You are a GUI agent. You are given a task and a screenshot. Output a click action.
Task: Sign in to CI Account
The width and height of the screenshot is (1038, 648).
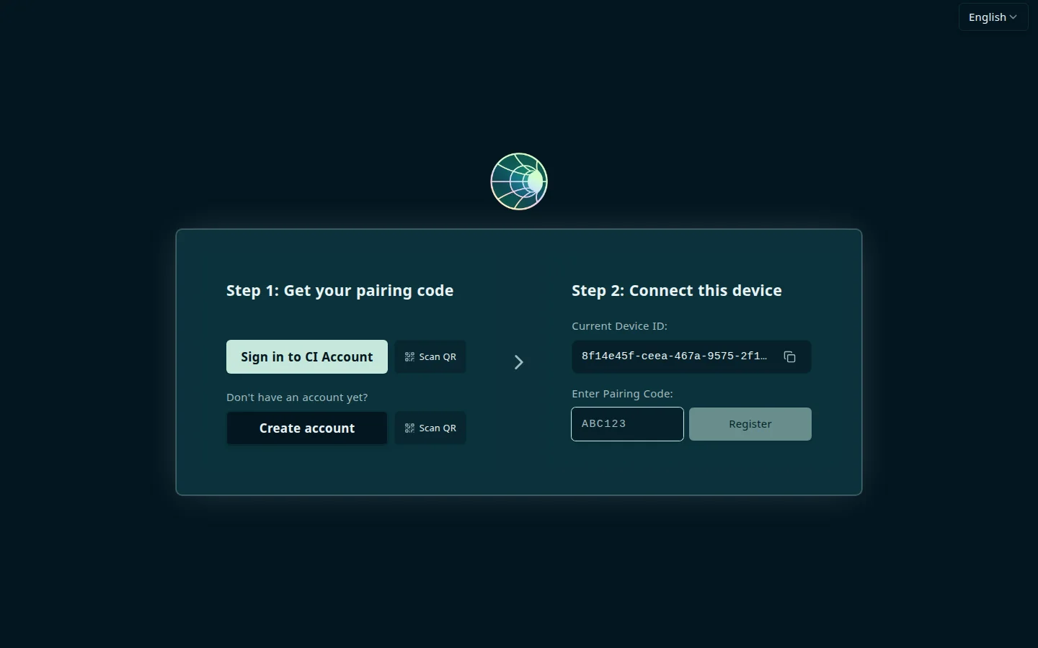pyautogui.click(x=307, y=357)
